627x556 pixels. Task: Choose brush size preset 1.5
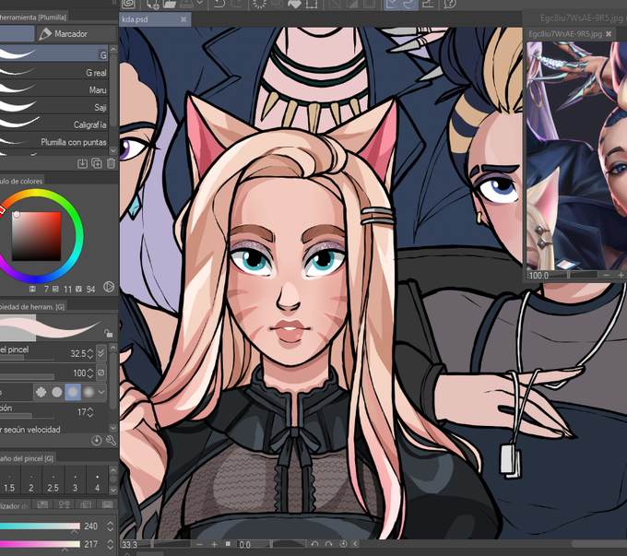(9, 480)
